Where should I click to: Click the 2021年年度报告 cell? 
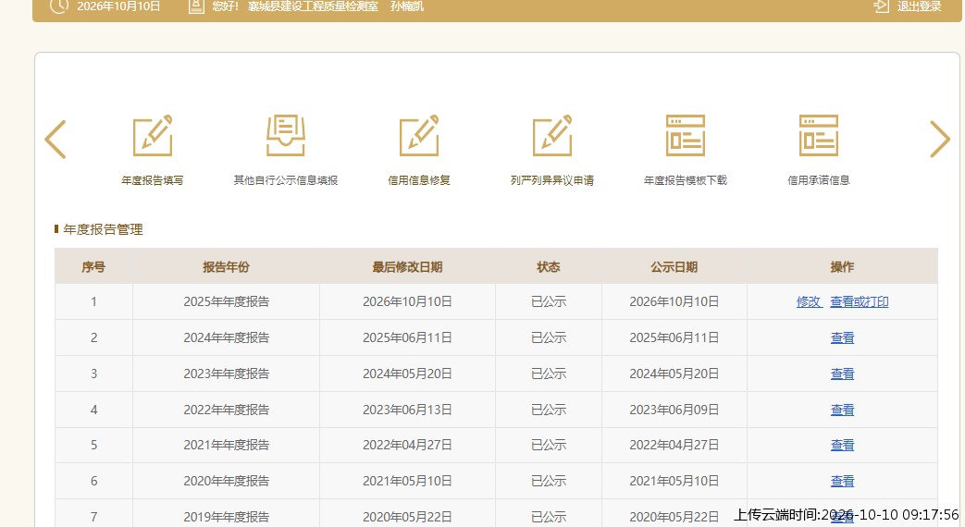click(x=226, y=446)
